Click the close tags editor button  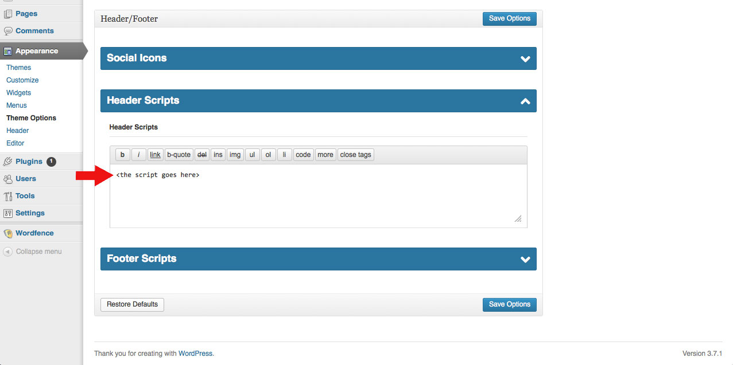[355, 155]
